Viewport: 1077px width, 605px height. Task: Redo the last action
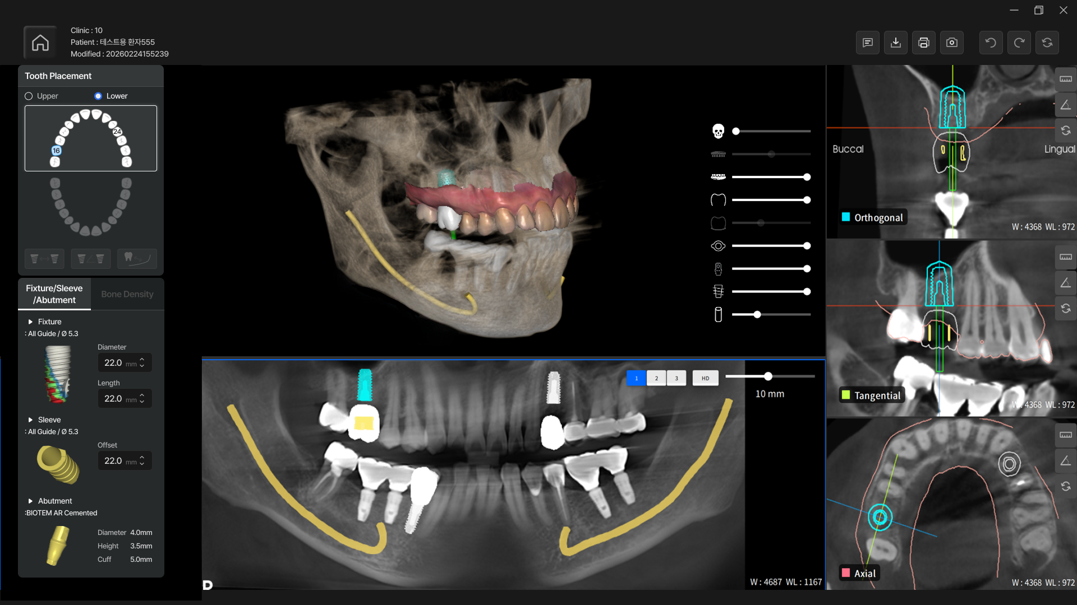pos(1019,43)
